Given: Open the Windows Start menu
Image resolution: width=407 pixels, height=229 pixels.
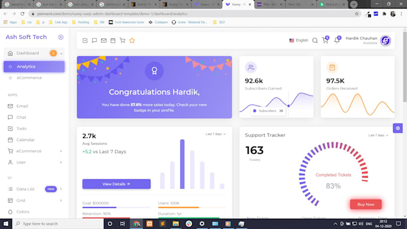Looking at the screenshot, I should point(6,224).
